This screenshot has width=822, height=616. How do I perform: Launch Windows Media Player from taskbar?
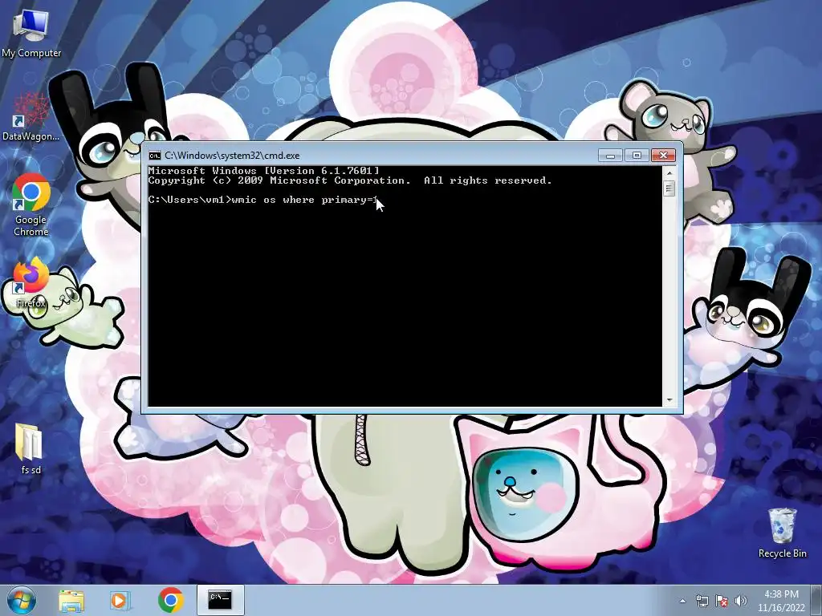119,600
